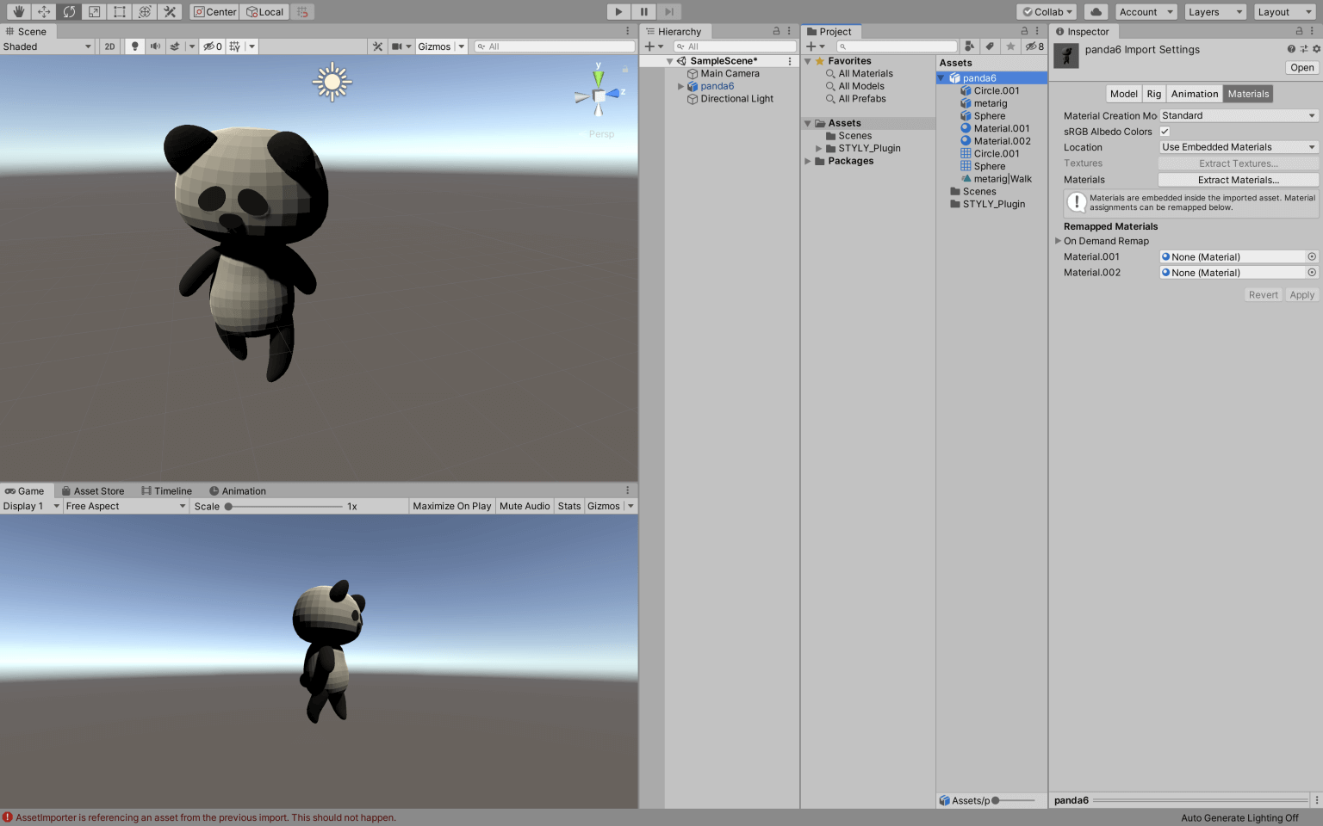Switch to the Rig tab in Inspector
The height and width of the screenshot is (826, 1323).
1153,93
